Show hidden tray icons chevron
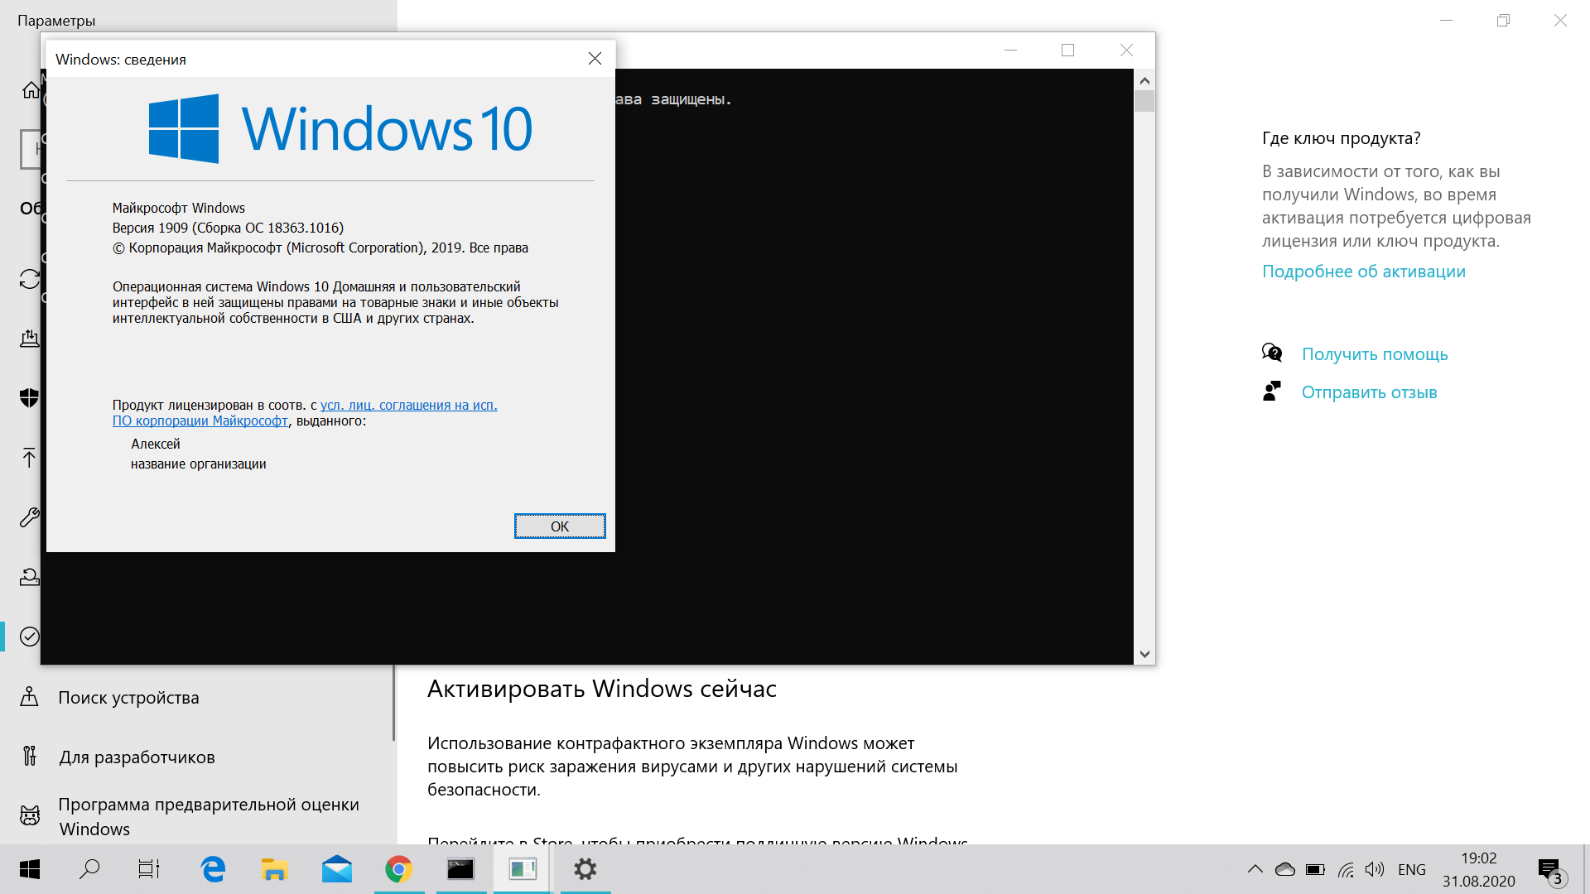 tap(1255, 869)
